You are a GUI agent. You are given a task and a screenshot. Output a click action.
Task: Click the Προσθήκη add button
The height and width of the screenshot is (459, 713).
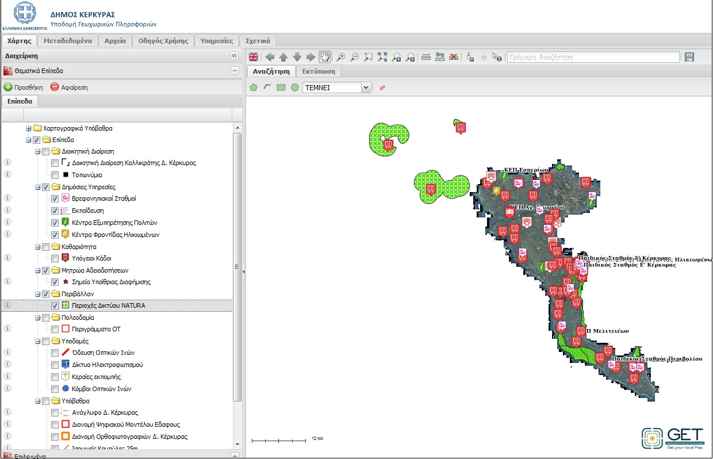point(24,87)
